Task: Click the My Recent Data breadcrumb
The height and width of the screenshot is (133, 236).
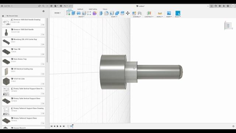Action: [12, 16]
